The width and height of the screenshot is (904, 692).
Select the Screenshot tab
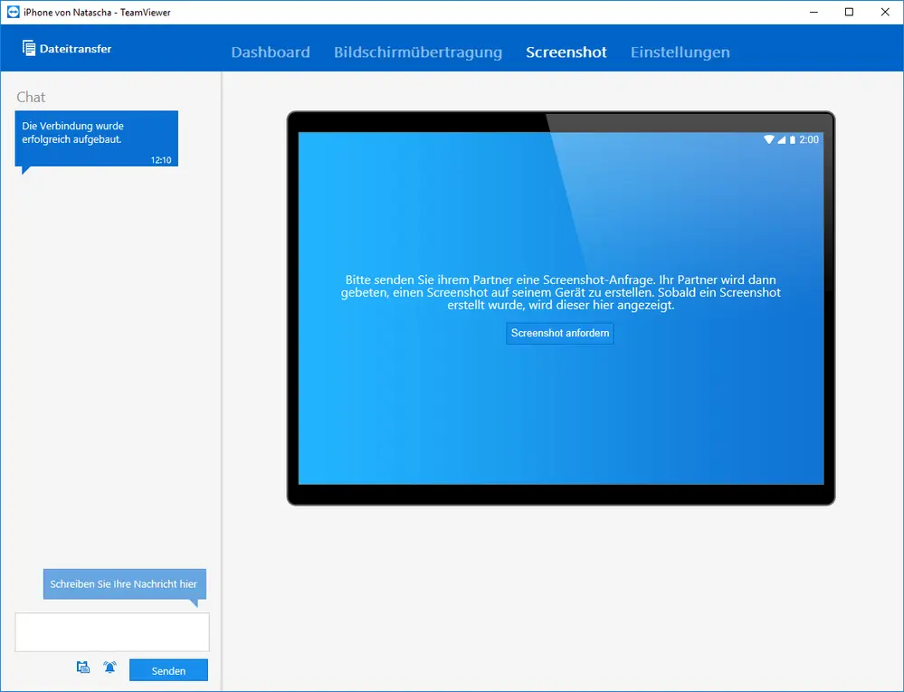(566, 52)
